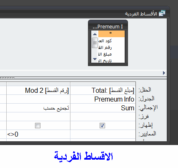Check the Show checkbox for Mod 2 column
Viewport: 178px width, 168px height.
pos(38,125)
